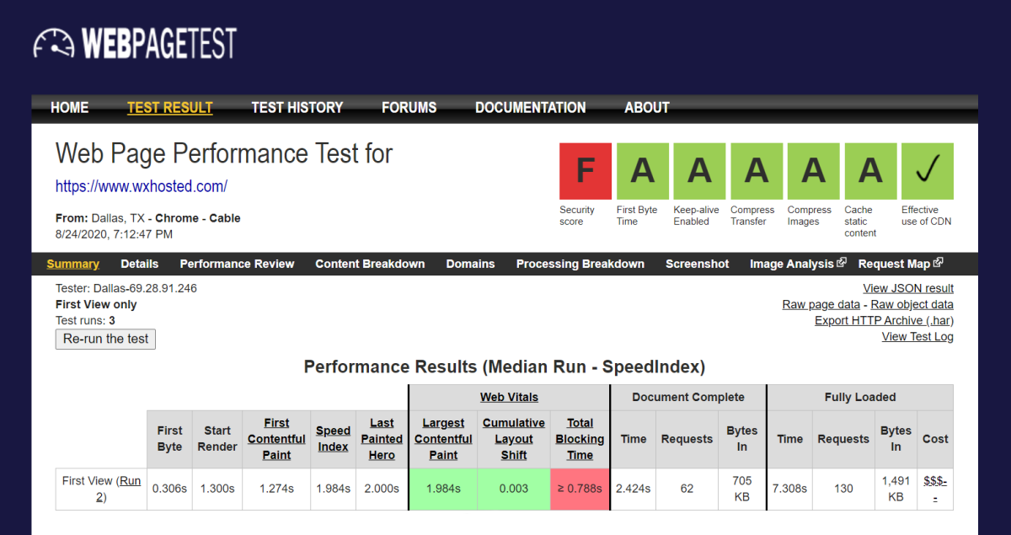Click the Compress Transfer grade A box
The width and height of the screenshot is (1011, 535).
[757, 171]
